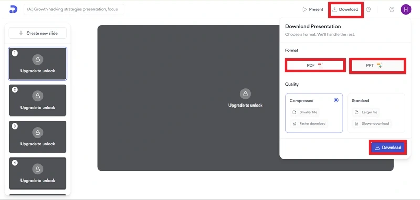Click the Faster download hourglass icon
The image size is (420, 200).
point(294,124)
